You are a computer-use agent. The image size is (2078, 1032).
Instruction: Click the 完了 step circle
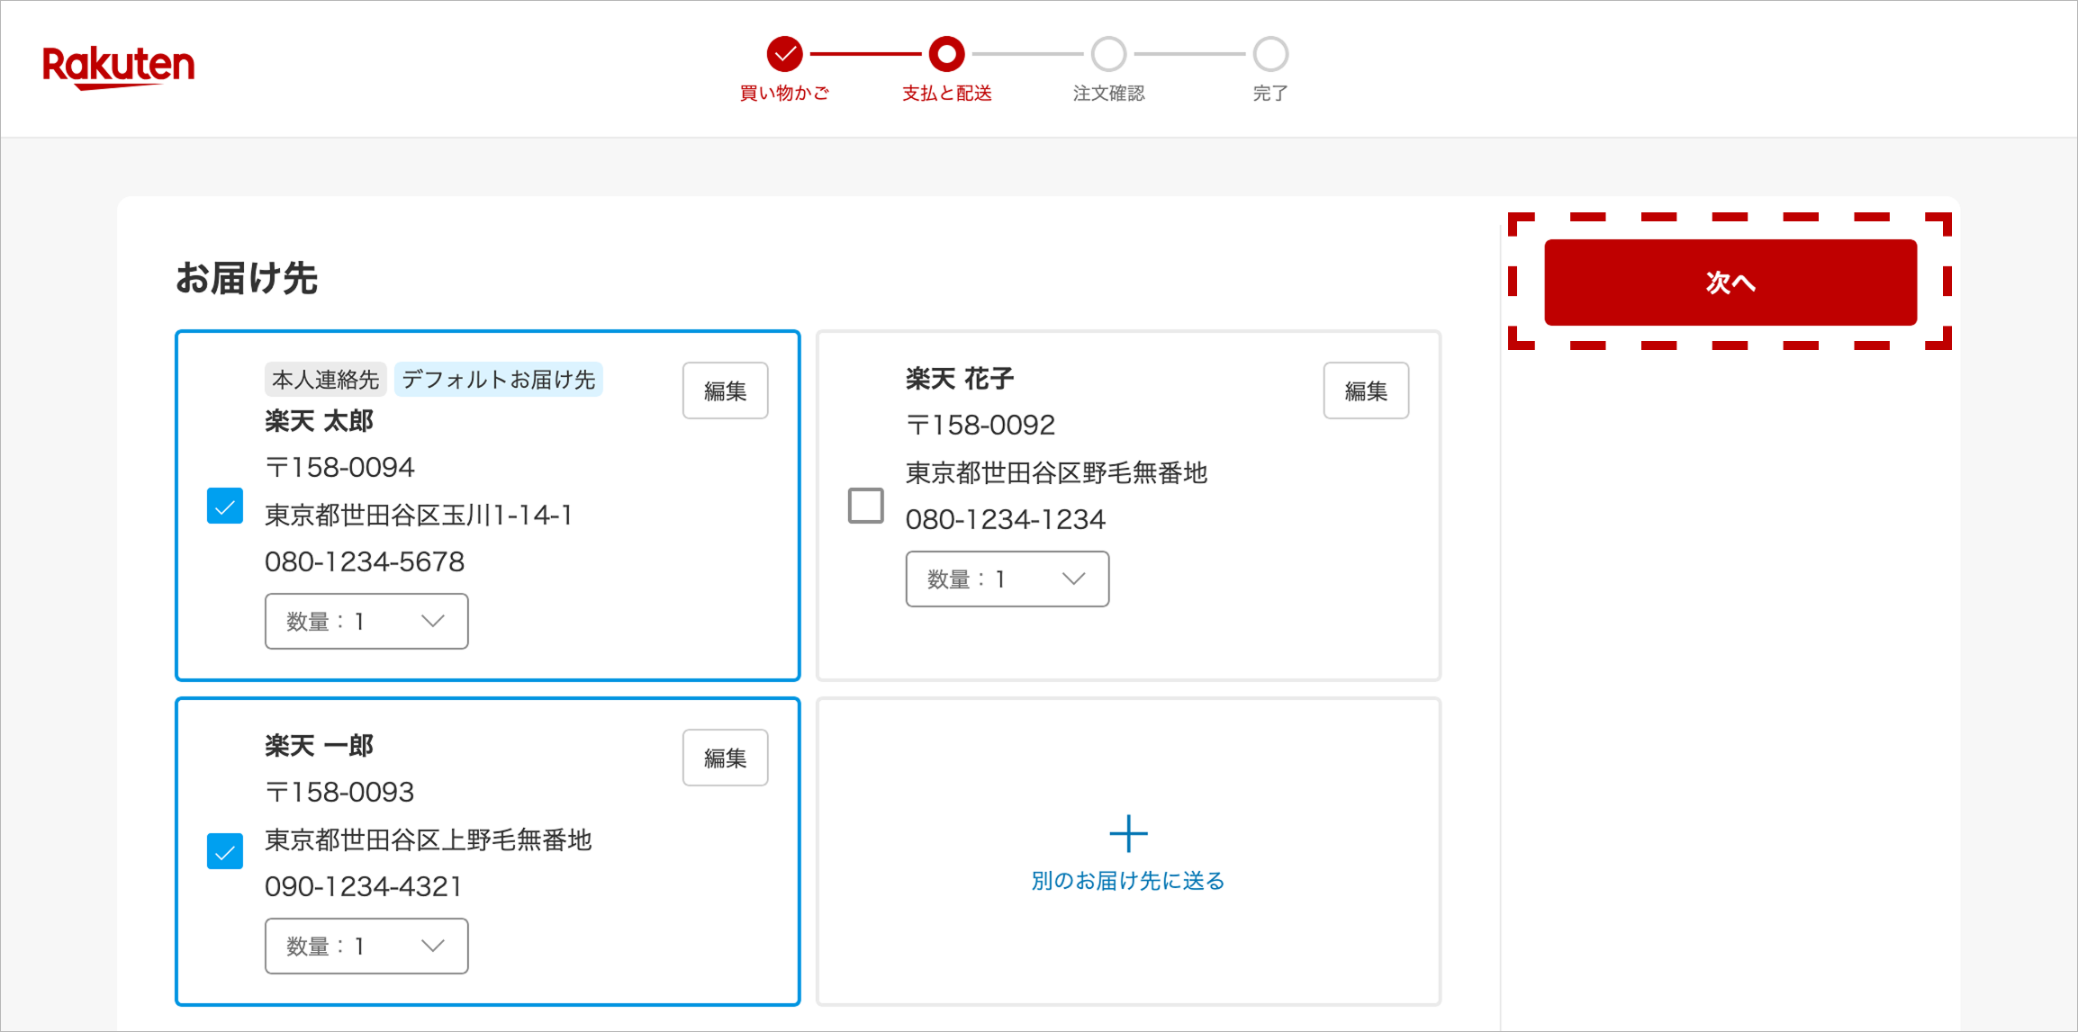(1270, 54)
